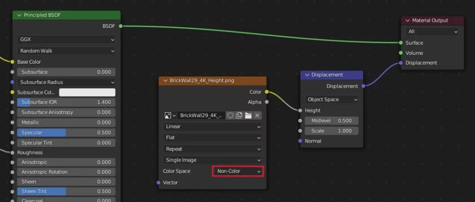Click the Subsurface Anisotropy slider
The width and height of the screenshot is (475, 202).
point(66,112)
